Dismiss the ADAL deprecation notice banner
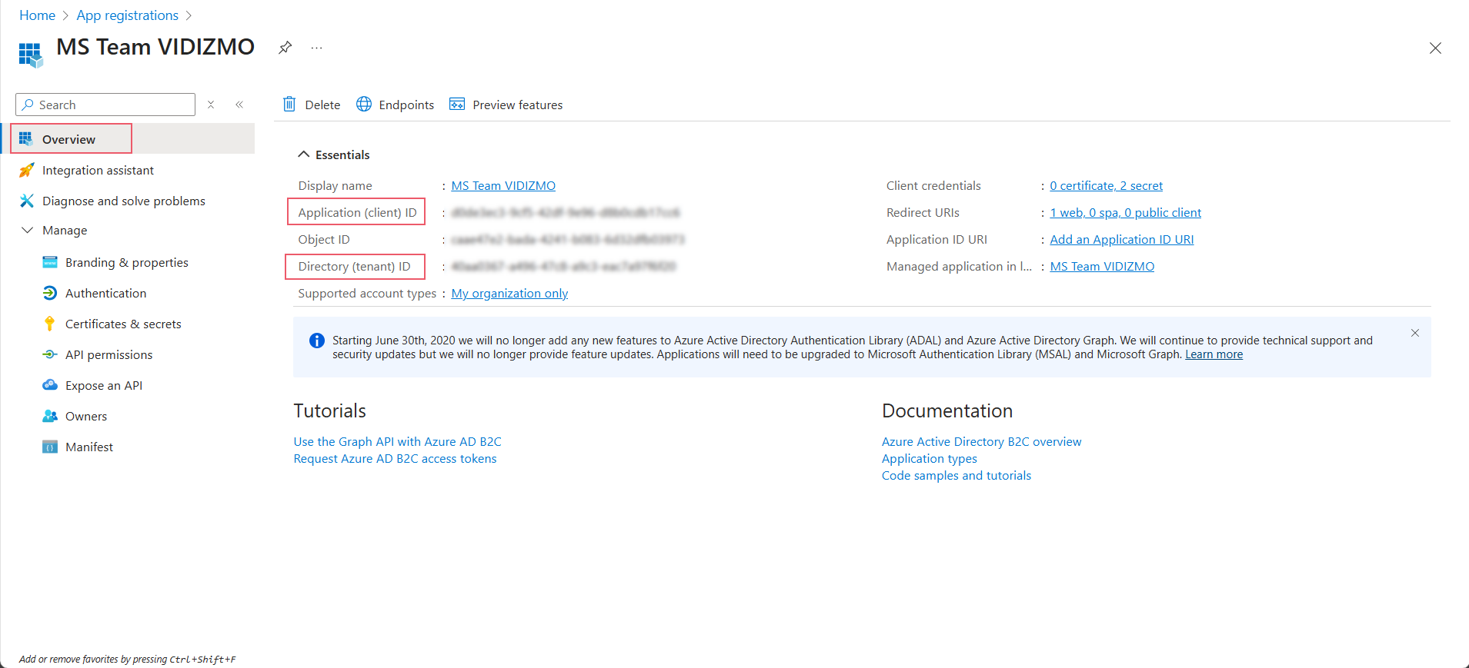The image size is (1469, 668). pyautogui.click(x=1414, y=333)
